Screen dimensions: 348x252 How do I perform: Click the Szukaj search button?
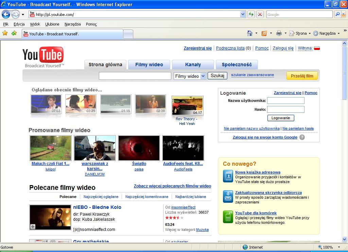tap(217, 76)
